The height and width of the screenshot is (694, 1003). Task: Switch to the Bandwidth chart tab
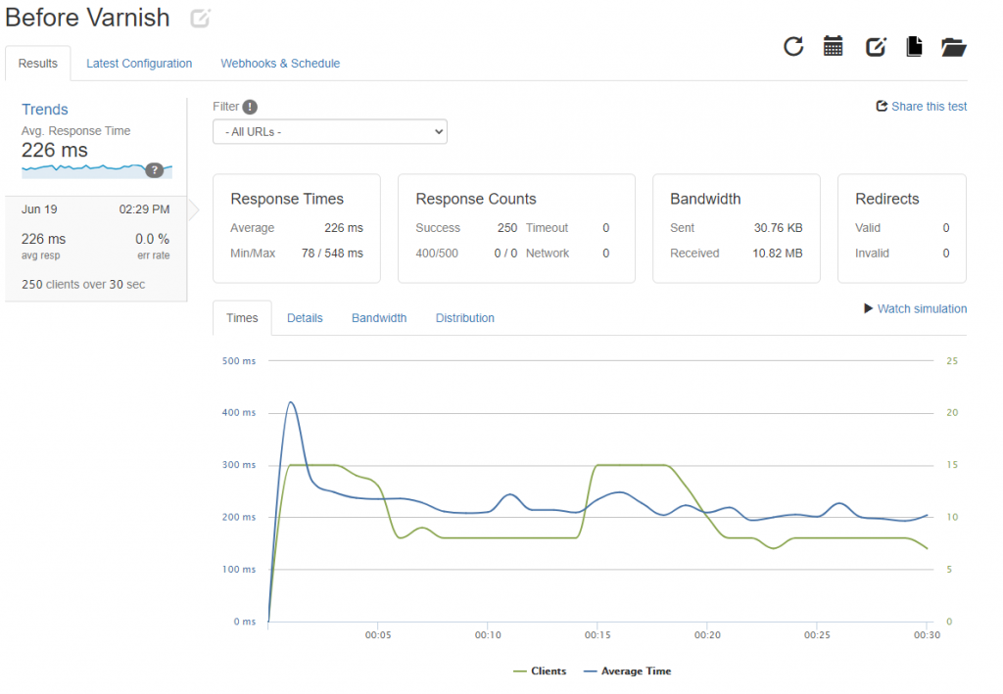pos(379,317)
